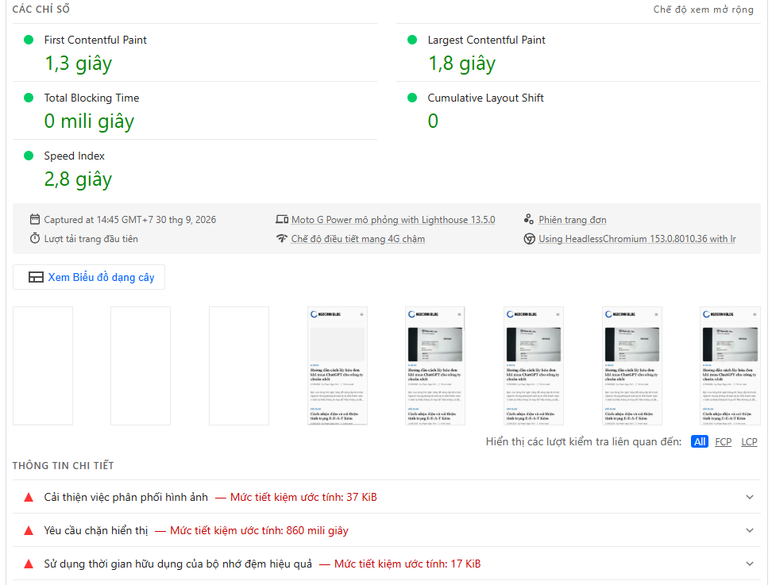Viewport: 772px width, 585px height.
Task: Click the 1,3 giây metric value
Action: pos(79,64)
